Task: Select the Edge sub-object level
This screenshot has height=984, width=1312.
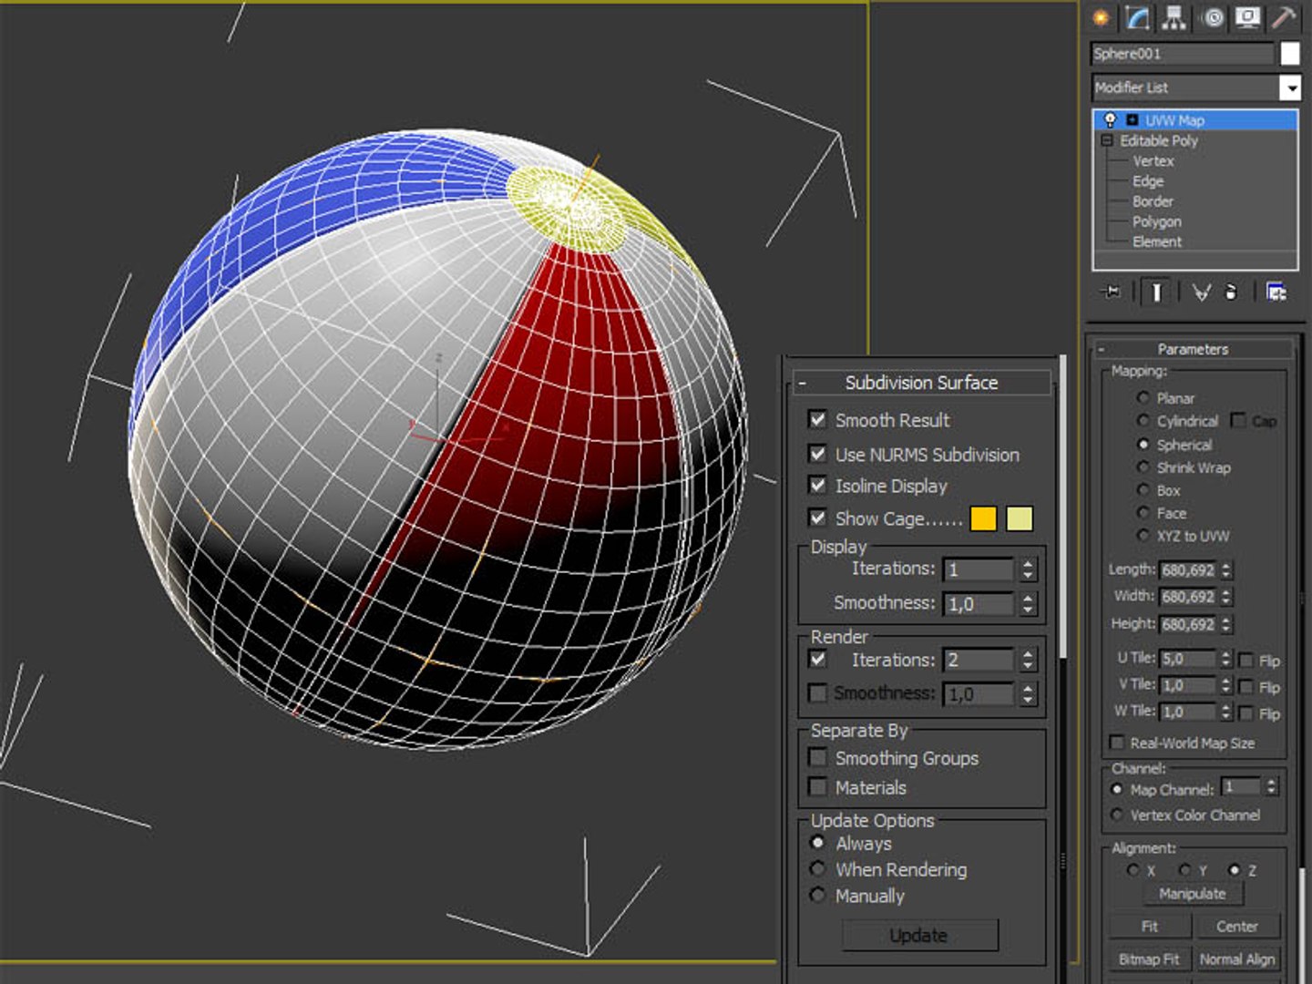Action: [1148, 181]
